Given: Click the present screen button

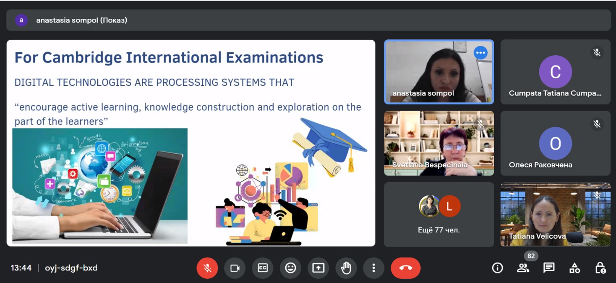Looking at the screenshot, I should point(318,268).
